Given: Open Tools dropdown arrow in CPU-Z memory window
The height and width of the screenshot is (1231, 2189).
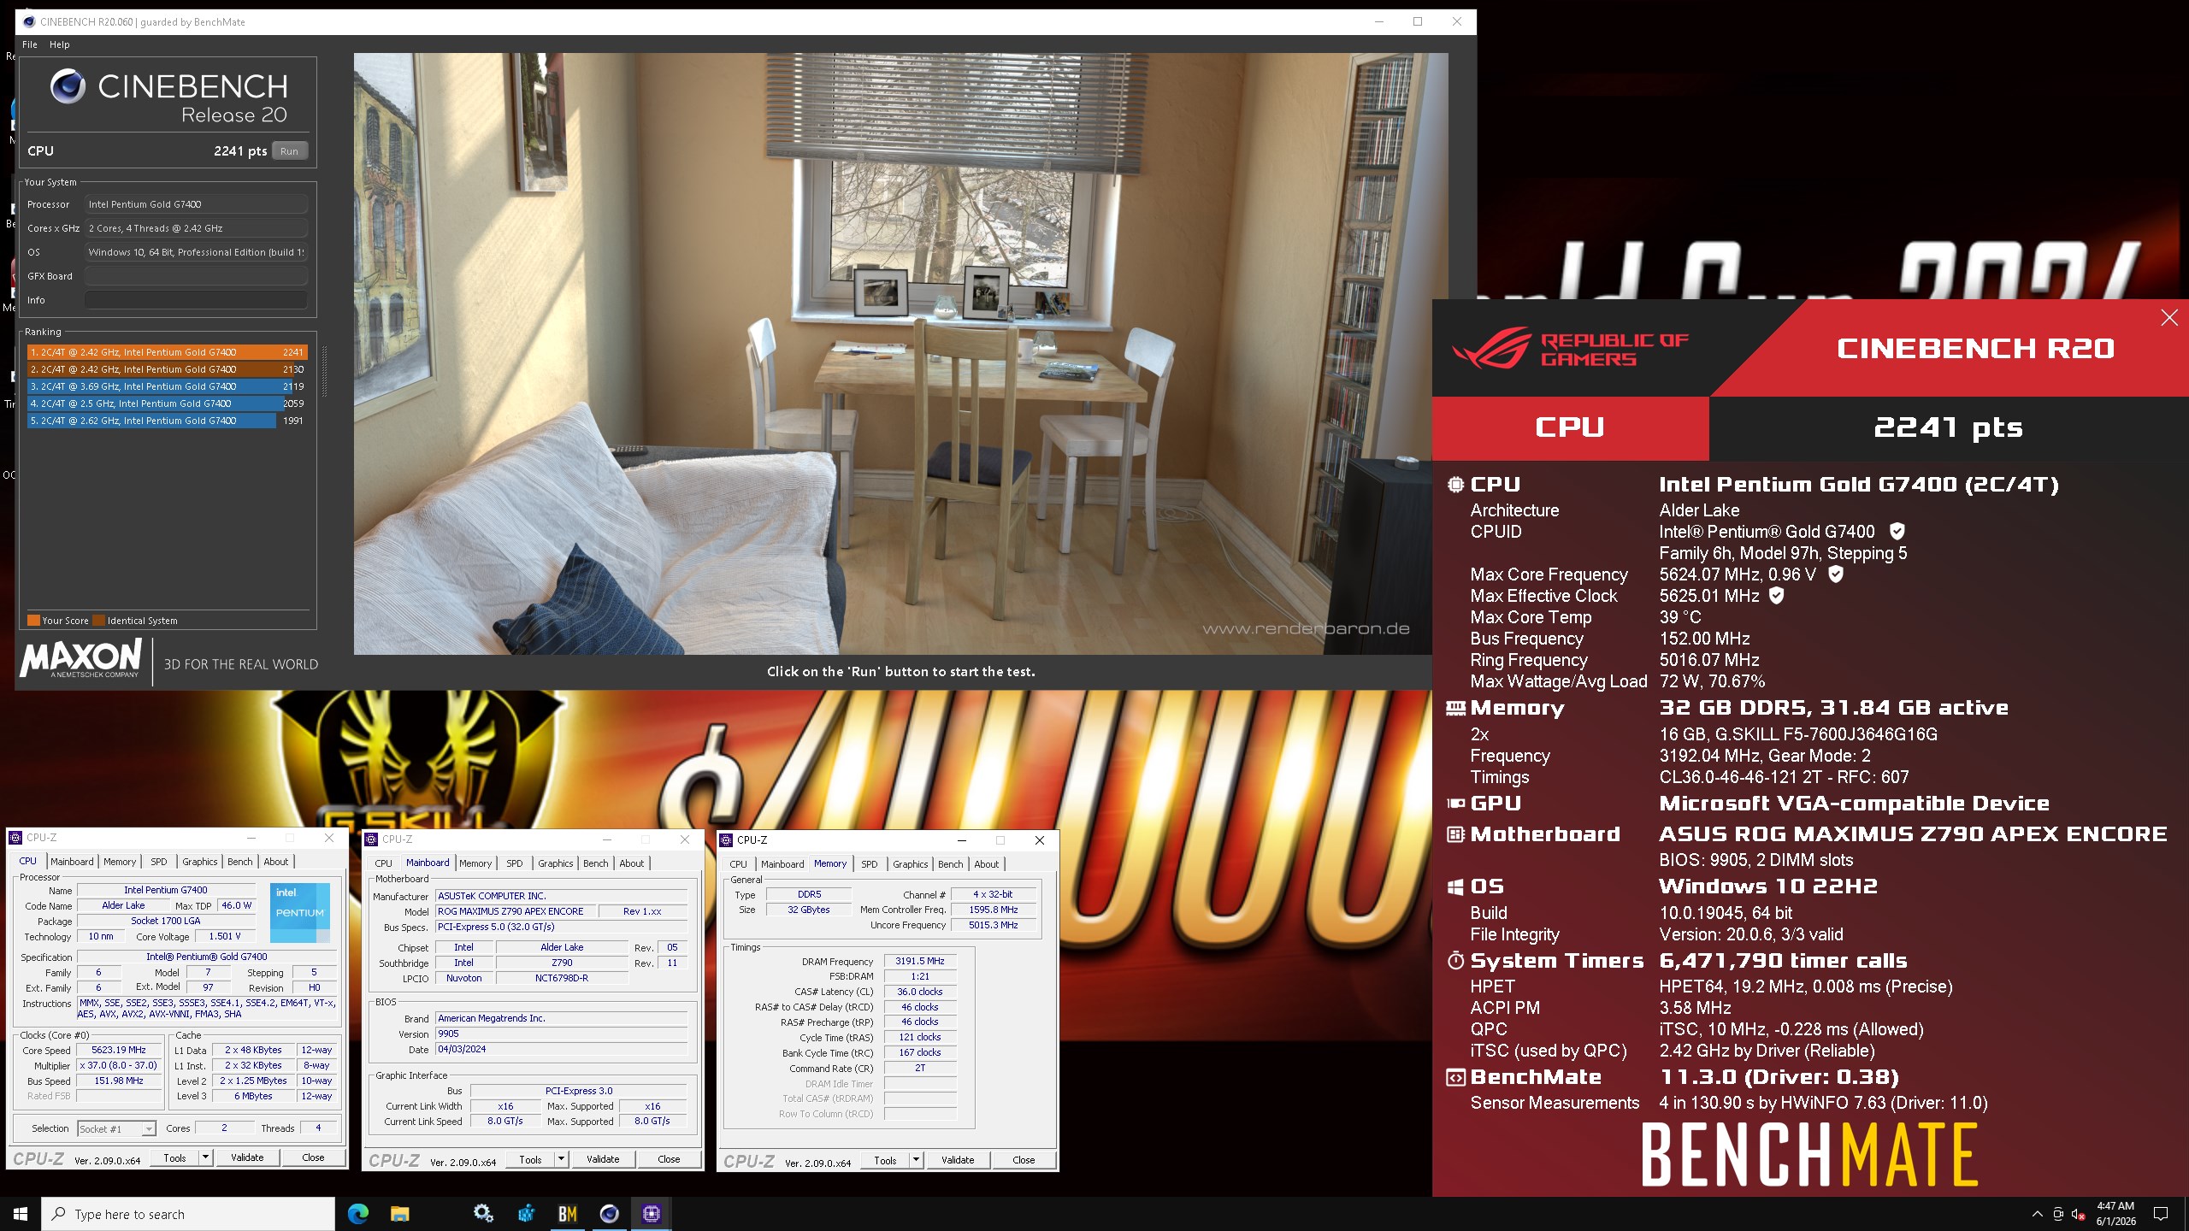Looking at the screenshot, I should click(x=916, y=1160).
